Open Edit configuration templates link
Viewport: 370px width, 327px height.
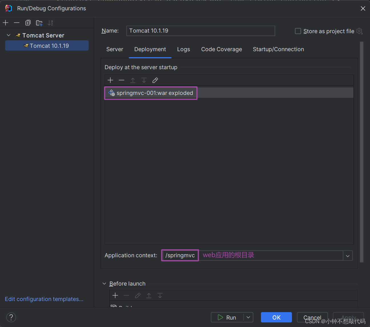pos(44,299)
